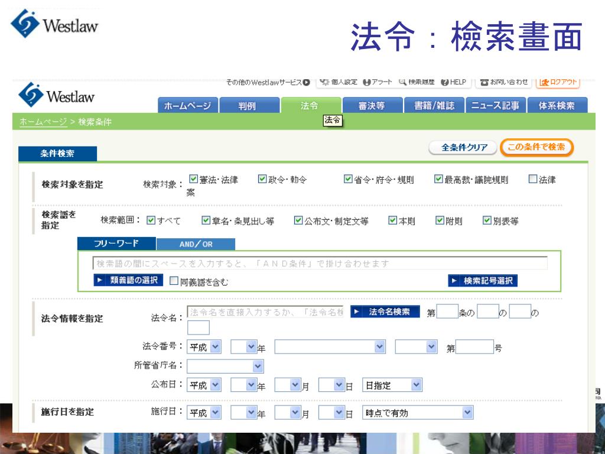
Task: Open アラート in the top bar
Action: point(378,82)
